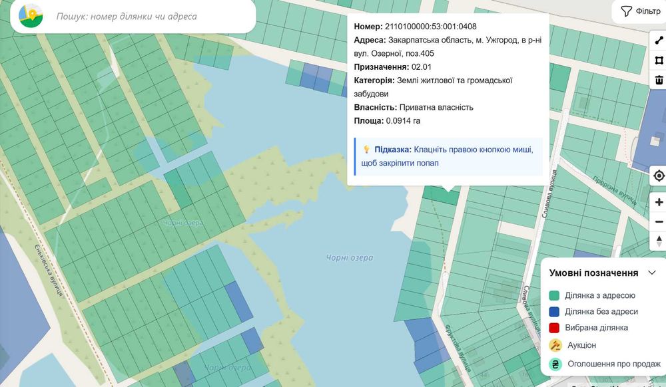Click the blue Ділянка без адреси swatch
The image size is (666, 387).
(554, 312)
